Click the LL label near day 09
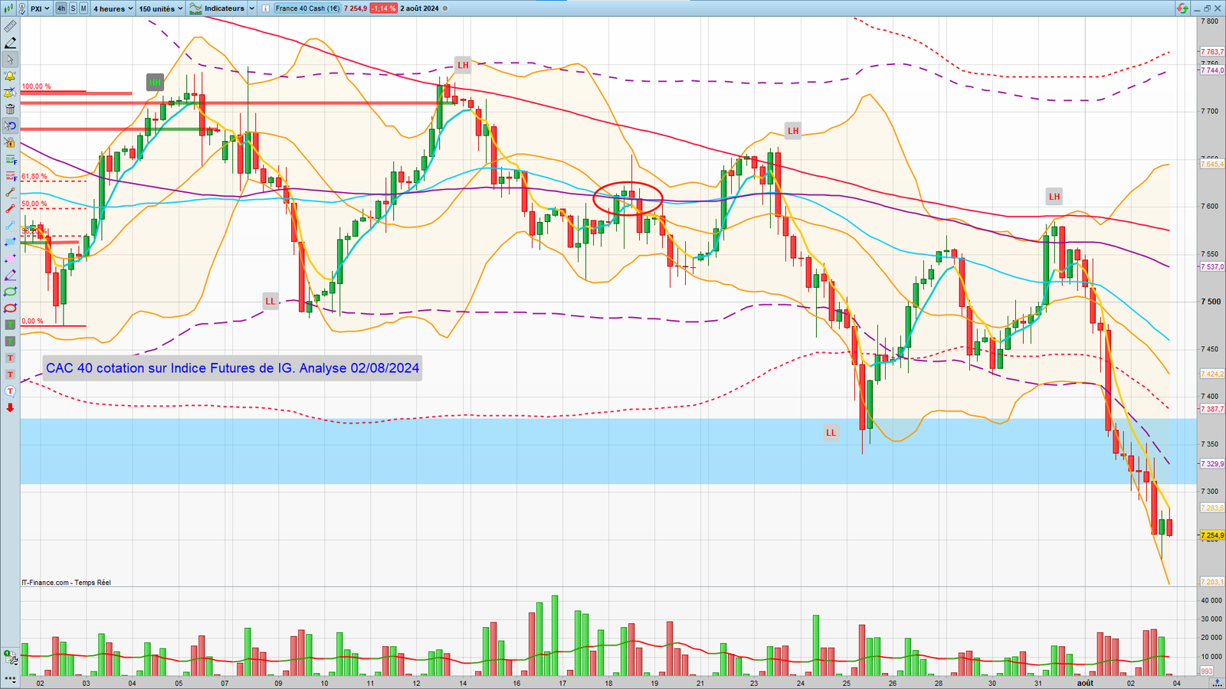The image size is (1226, 689). click(270, 301)
